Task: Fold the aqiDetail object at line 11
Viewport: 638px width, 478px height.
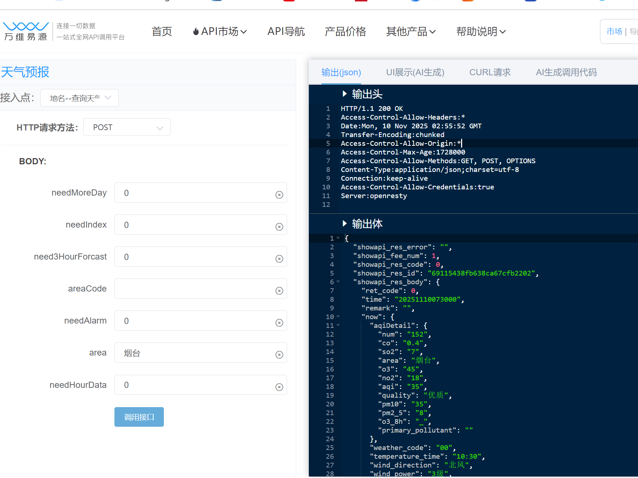Action: (x=338, y=325)
